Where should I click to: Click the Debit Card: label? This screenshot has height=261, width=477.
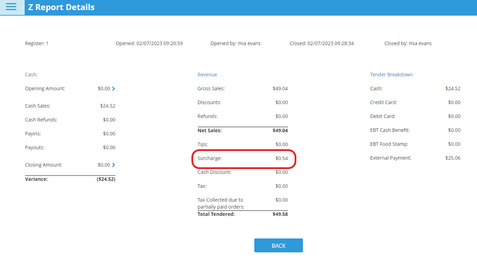383,116
